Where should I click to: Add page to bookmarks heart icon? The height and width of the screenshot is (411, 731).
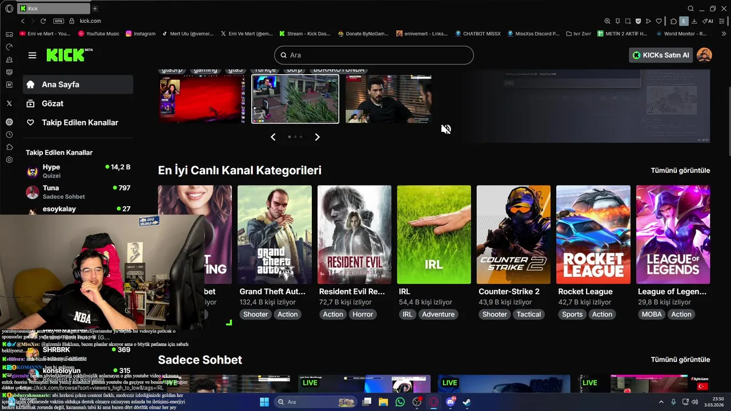click(x=658, y=21)
